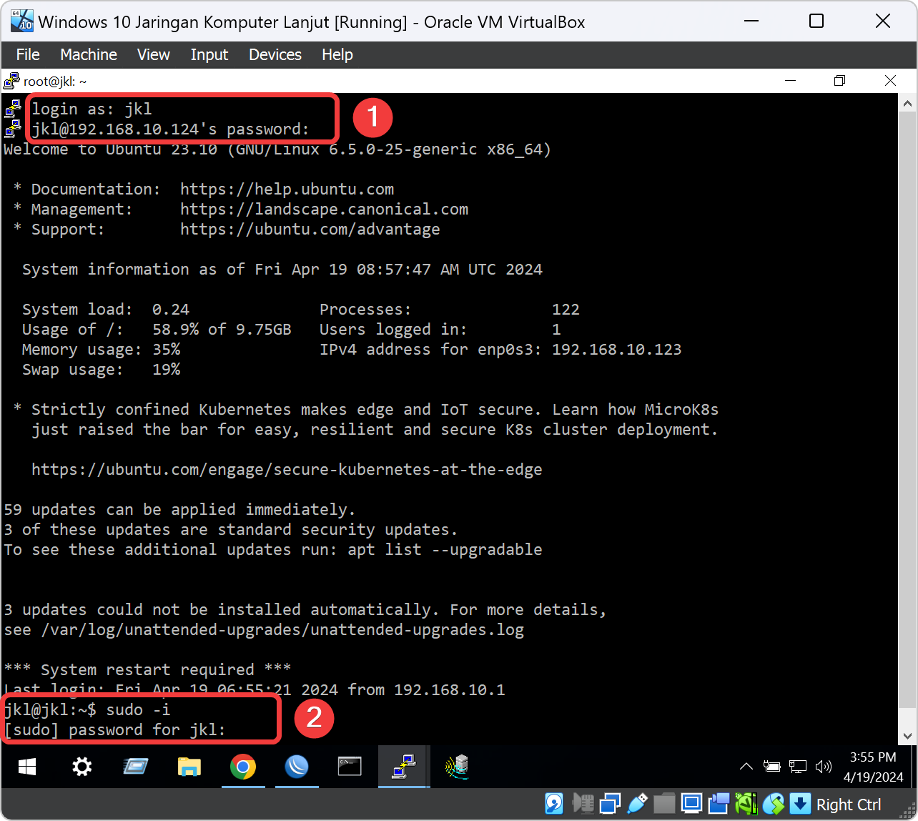Click '*** System restart required ***' line
Screen dimensions: 918x821
(x=147, y=670)
